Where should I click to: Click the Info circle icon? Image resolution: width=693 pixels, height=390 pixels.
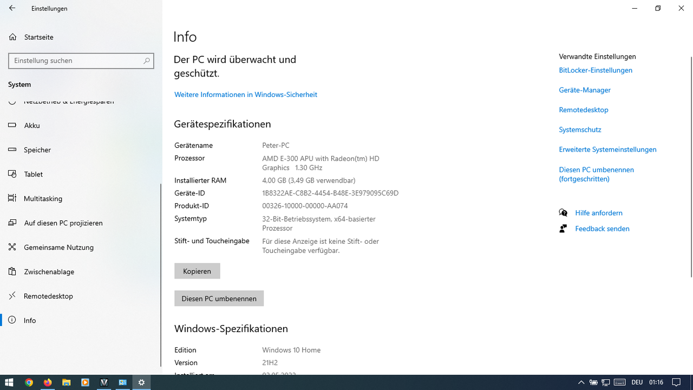(12, 320)
